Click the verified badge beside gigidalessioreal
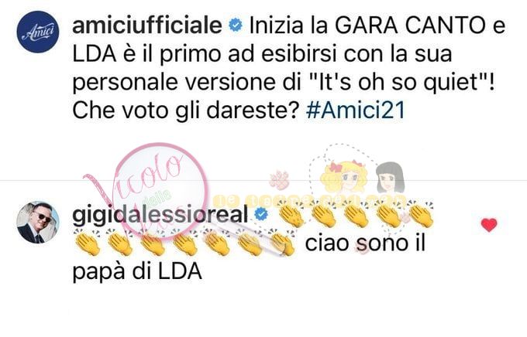 (261, 214)
